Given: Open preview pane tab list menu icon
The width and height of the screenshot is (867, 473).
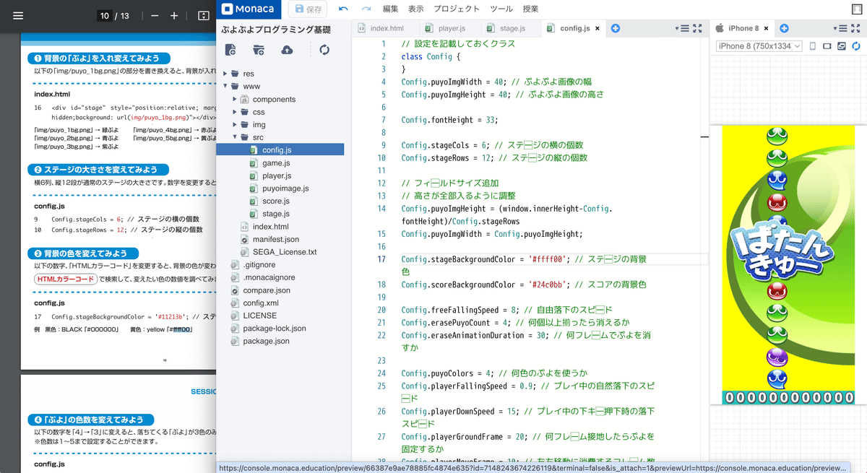Looking at the screenshot, I should point(842,28).
